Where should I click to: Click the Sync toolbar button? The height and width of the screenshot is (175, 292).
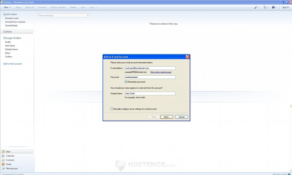coord(92,7)
